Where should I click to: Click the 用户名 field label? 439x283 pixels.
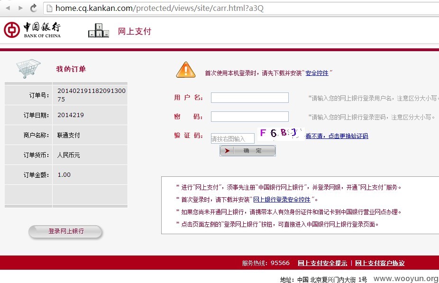(x=188, y=98)
